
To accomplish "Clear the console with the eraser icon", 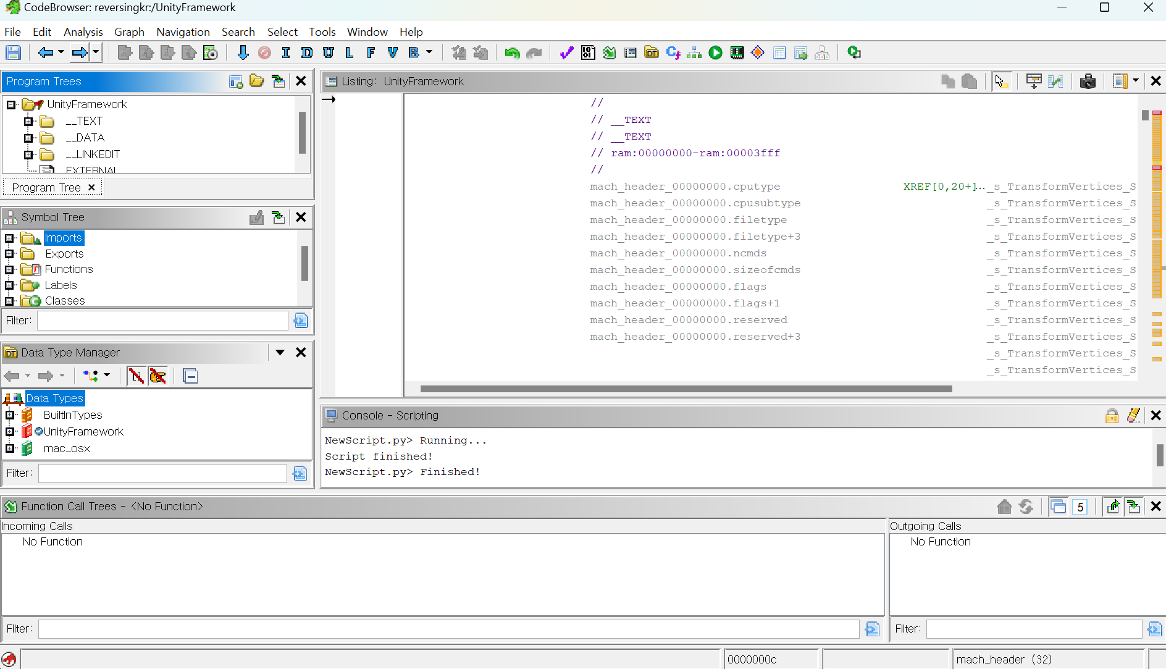I will (x=1133, y=416).
